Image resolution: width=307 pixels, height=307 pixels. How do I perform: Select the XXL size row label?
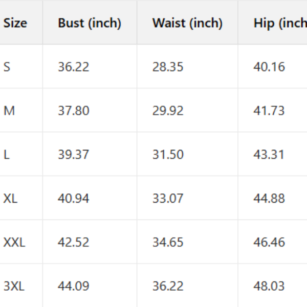(14, 242)
